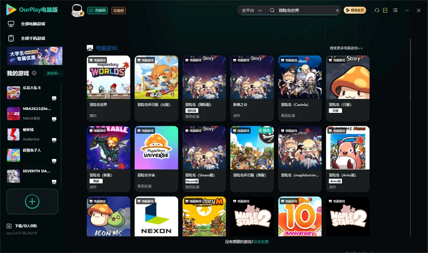The height and width of the screenshot is (253, 428).
Task: Select 全部手机游戏 in the sidebar
Action: pos(33,38)
